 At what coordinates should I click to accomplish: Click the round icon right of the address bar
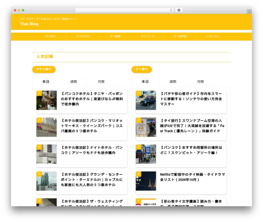tap(179, 10)
